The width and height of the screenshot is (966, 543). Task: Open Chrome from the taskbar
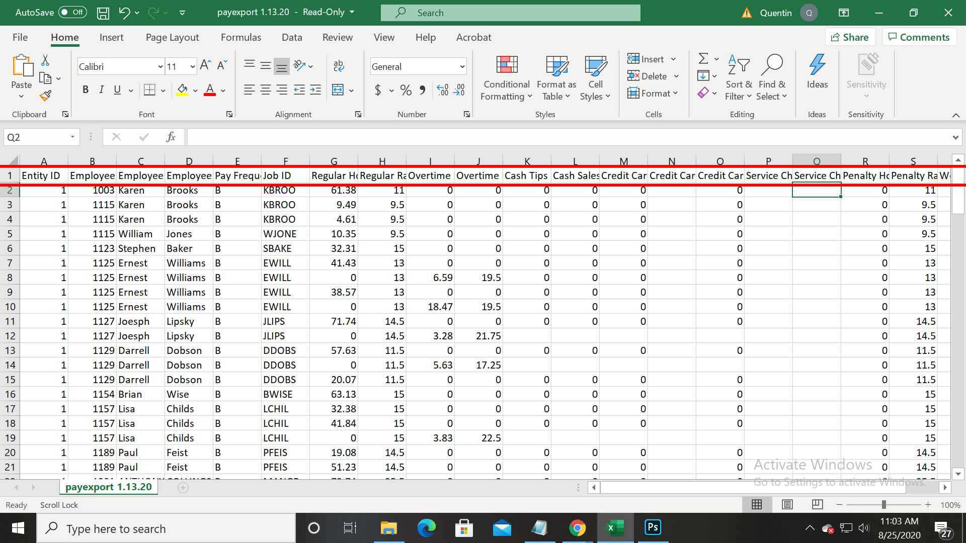point(577,528)
